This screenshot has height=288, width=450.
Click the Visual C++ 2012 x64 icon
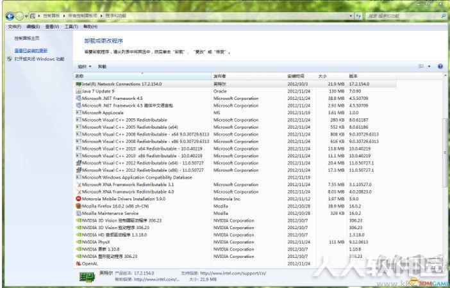tap(78, 163)
